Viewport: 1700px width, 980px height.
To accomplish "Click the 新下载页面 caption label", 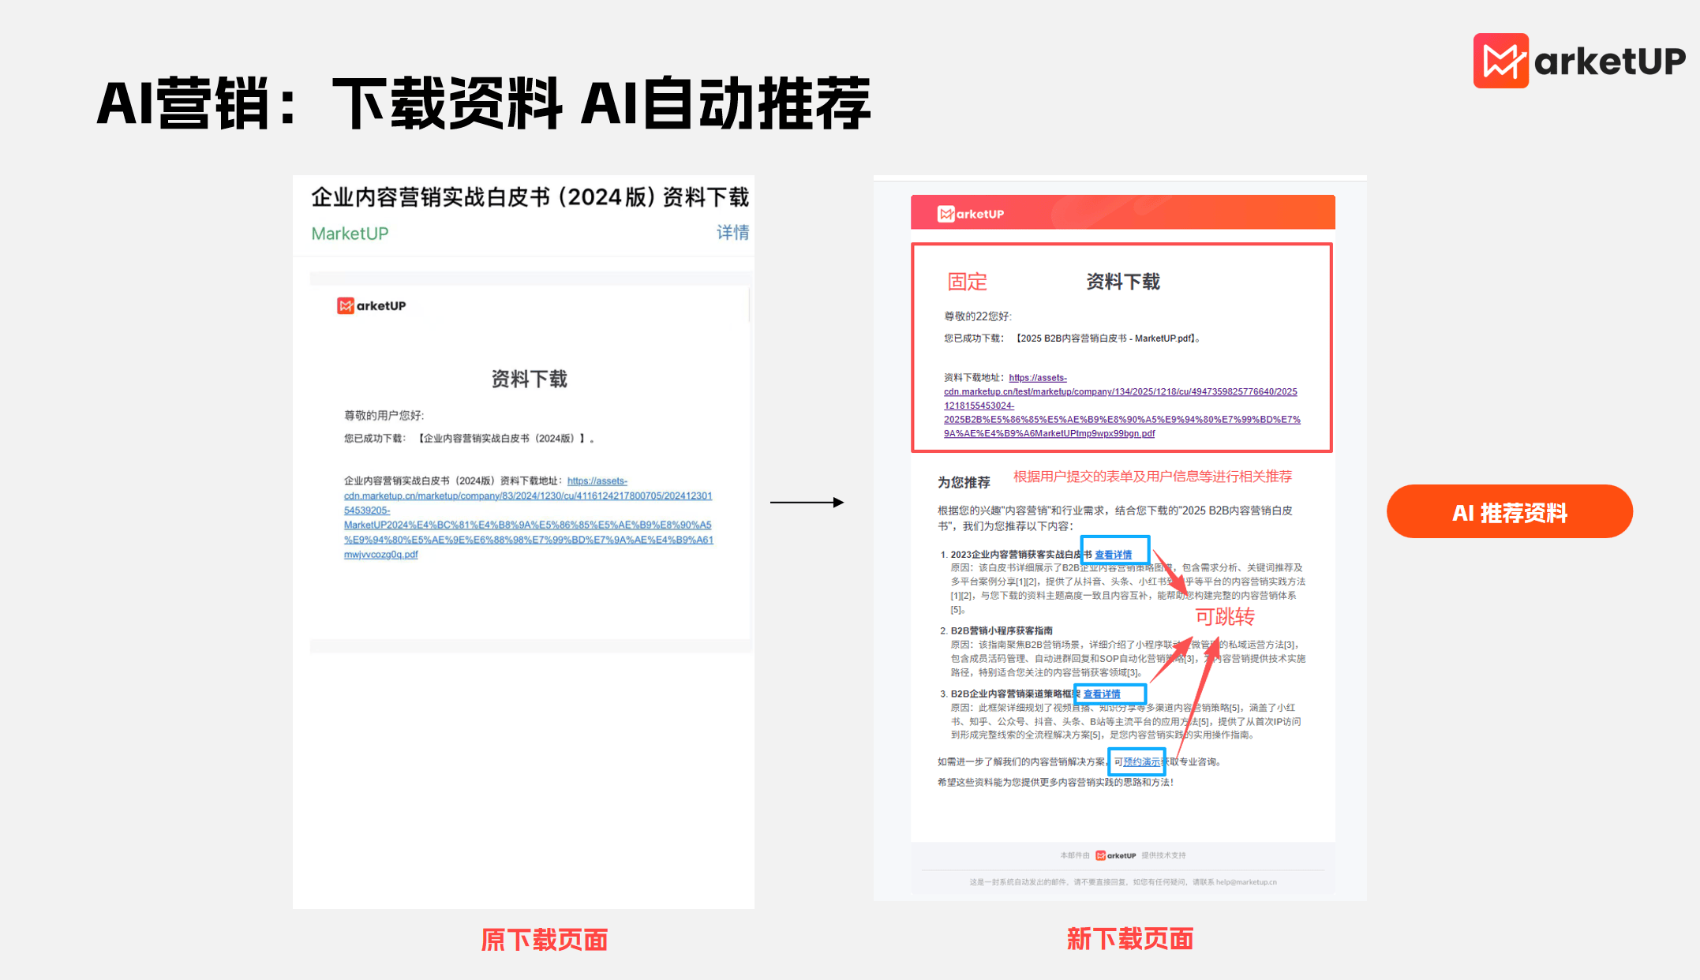I will 1130,939.
